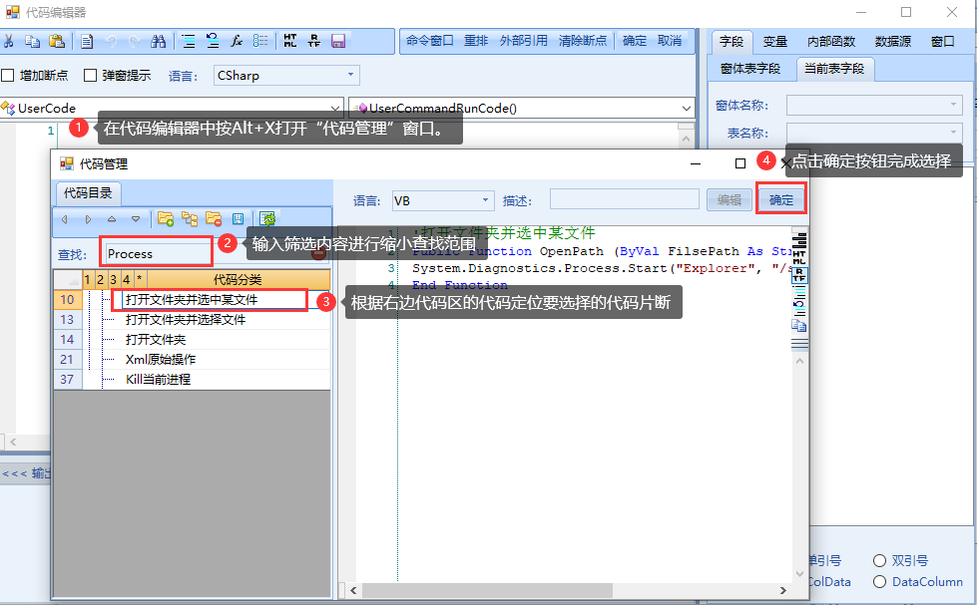Click the 清除断点 button
The width and height of the screenshot is (977, 605).
583,41
